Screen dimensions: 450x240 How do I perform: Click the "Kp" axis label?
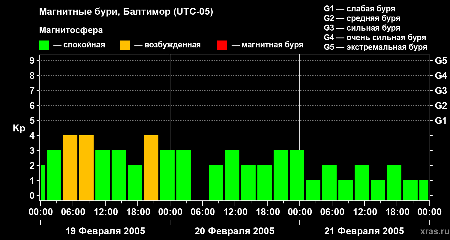point(19,128)
